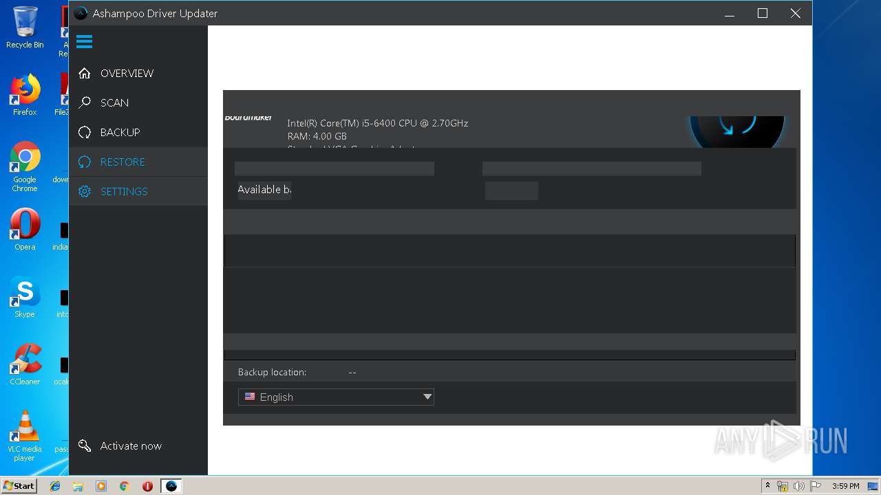Click the Backup location label
The height and width of the screenshot is (495, 881).
coord(272,372)
